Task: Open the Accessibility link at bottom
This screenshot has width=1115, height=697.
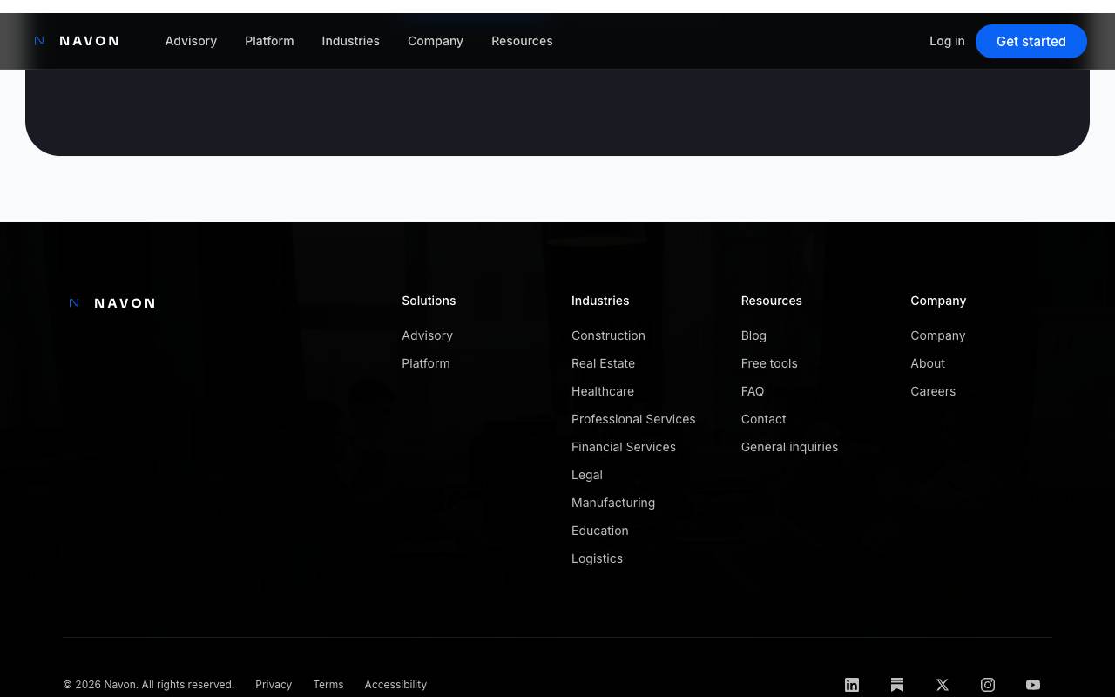Action: coord(395,685)
